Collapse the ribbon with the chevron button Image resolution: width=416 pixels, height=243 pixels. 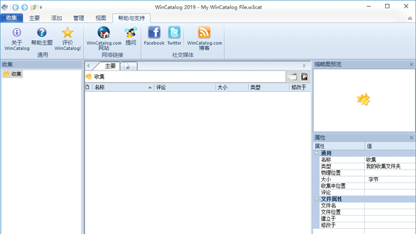(x=410, y=18)
